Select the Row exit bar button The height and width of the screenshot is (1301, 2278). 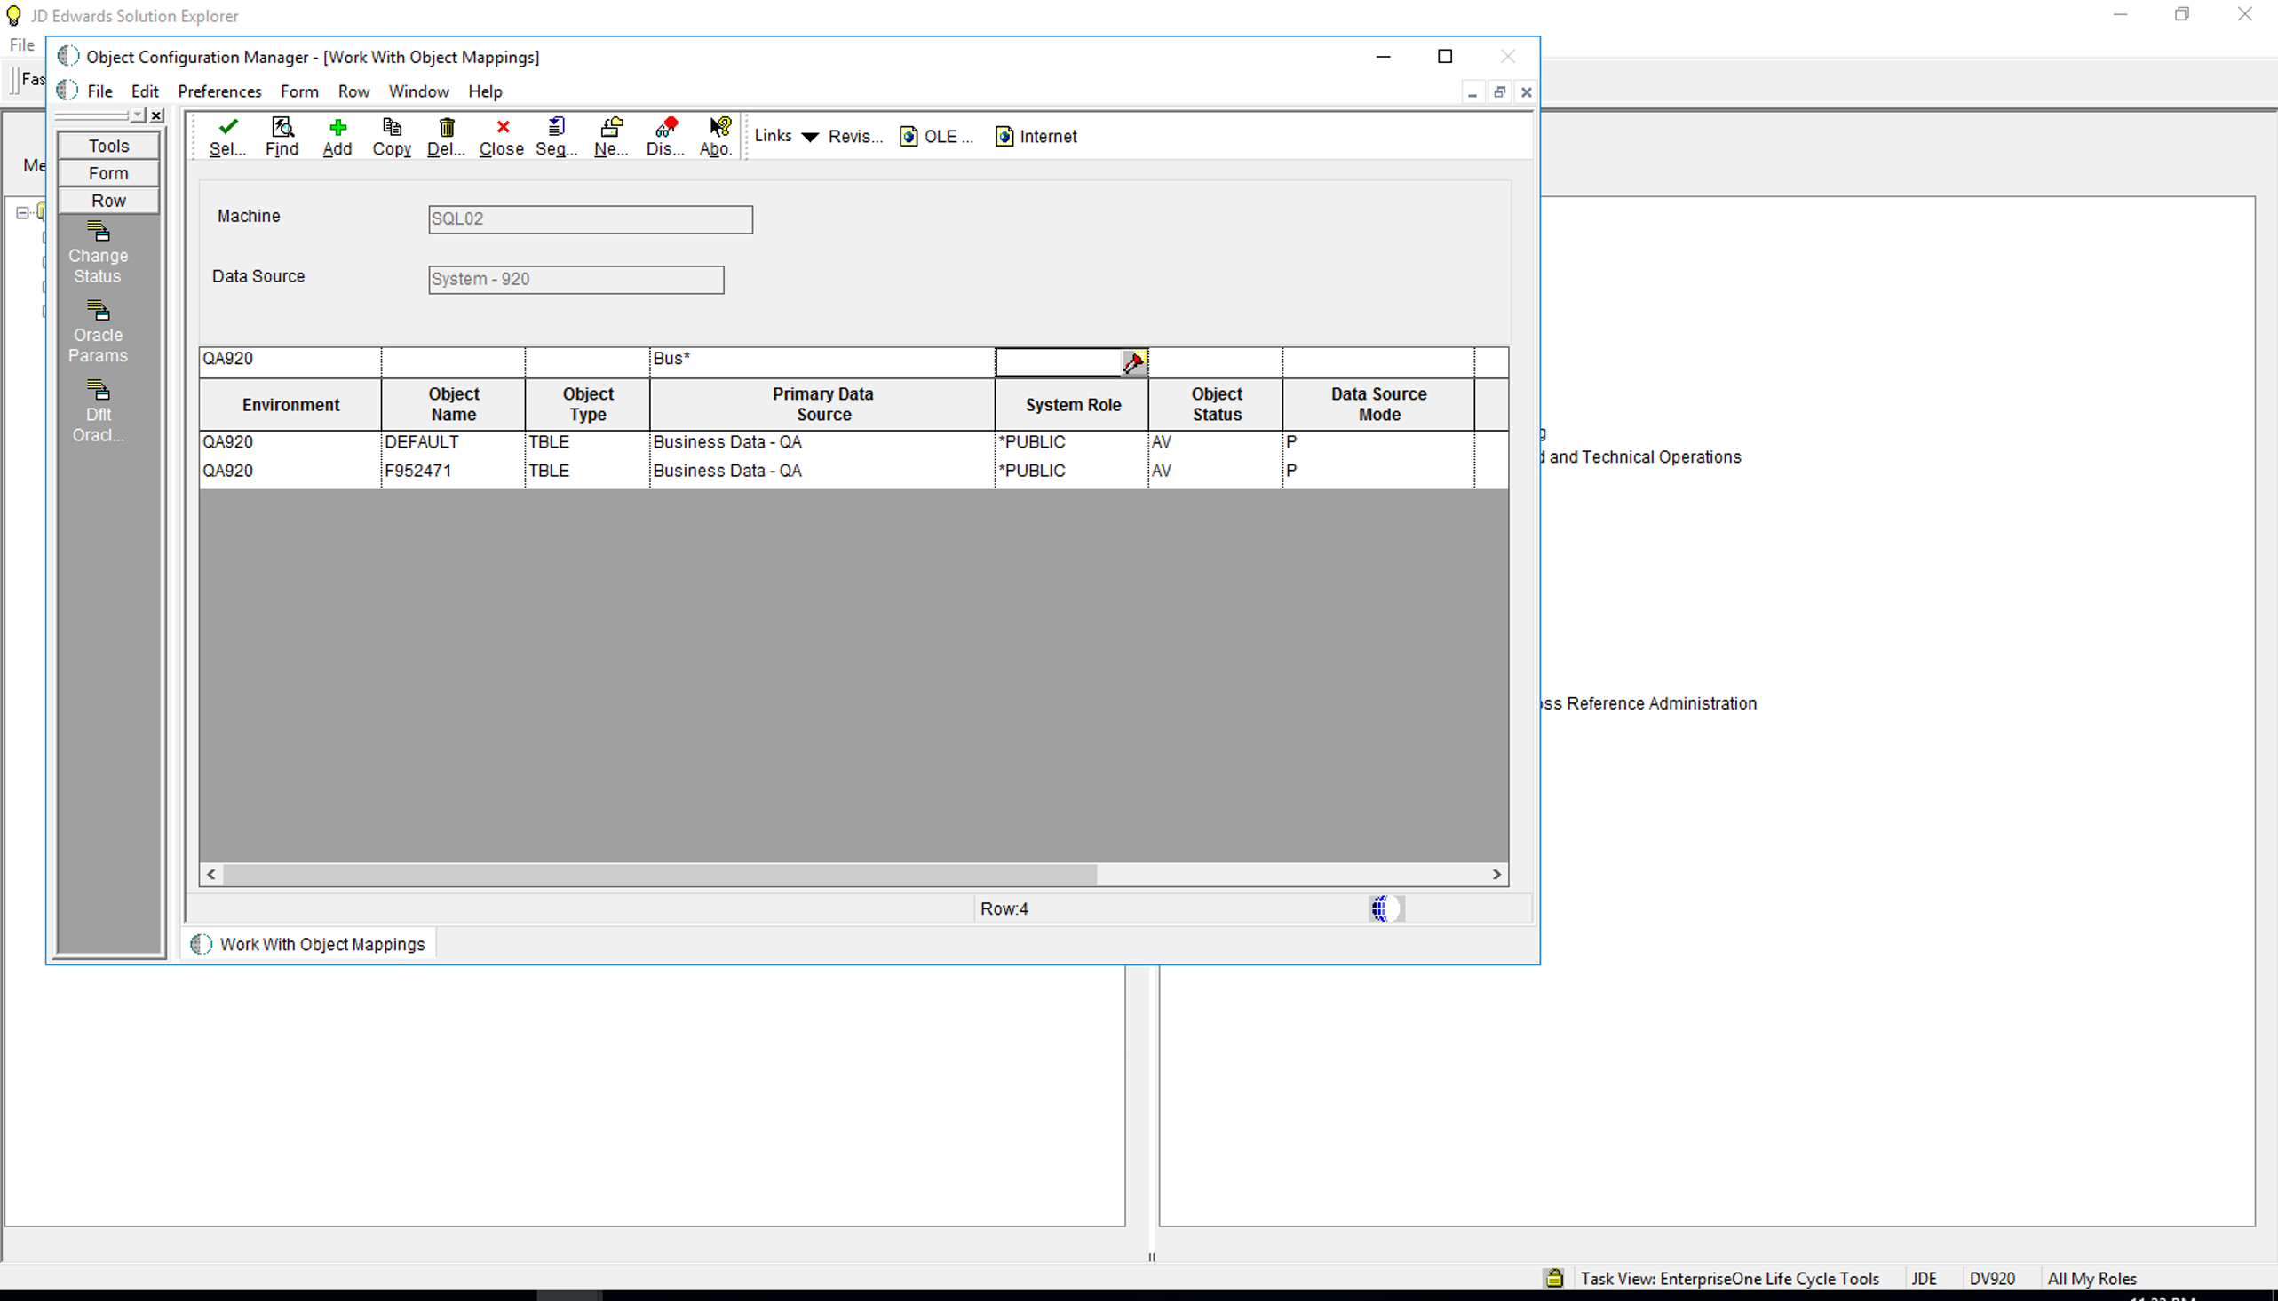pyautogui.click(x=109, y=201)
